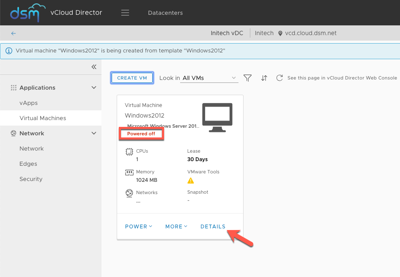The width and height of the screenshot is (400, 277).
Task: Click the info icon in the notification banner
Action: point(9,51)
